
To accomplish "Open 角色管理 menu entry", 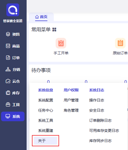I will tap(71, 110).
